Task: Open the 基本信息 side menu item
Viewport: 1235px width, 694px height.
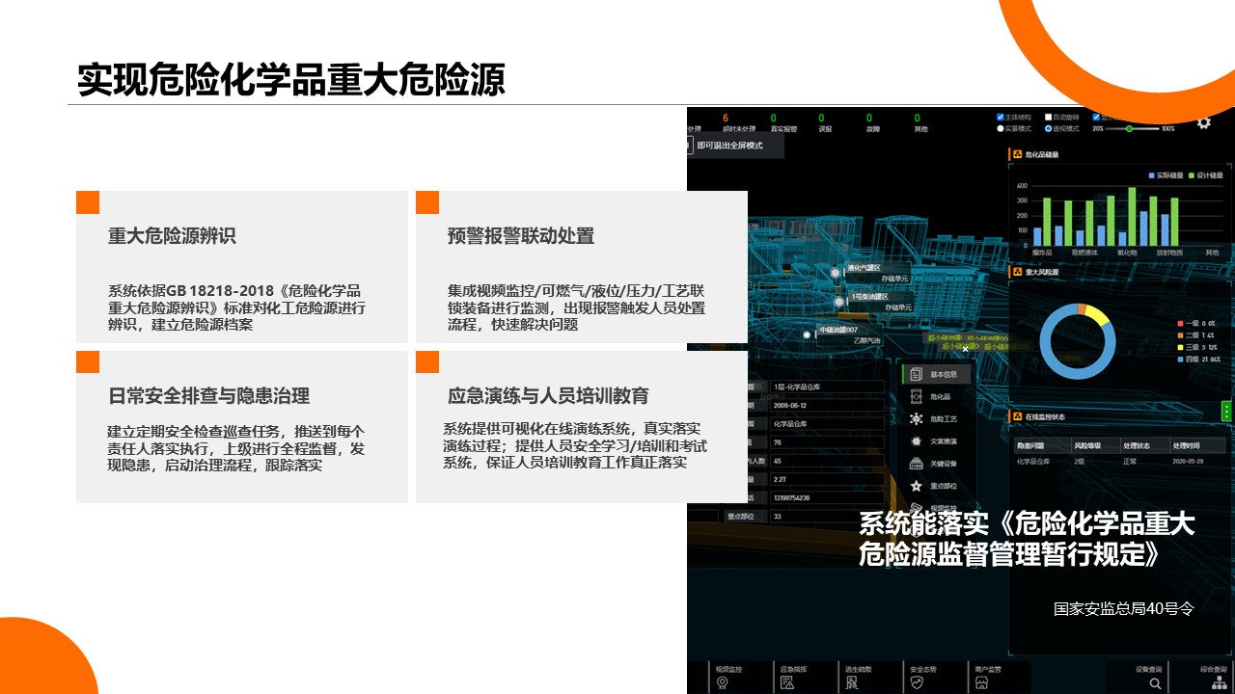Action: (x=936, y=374)
